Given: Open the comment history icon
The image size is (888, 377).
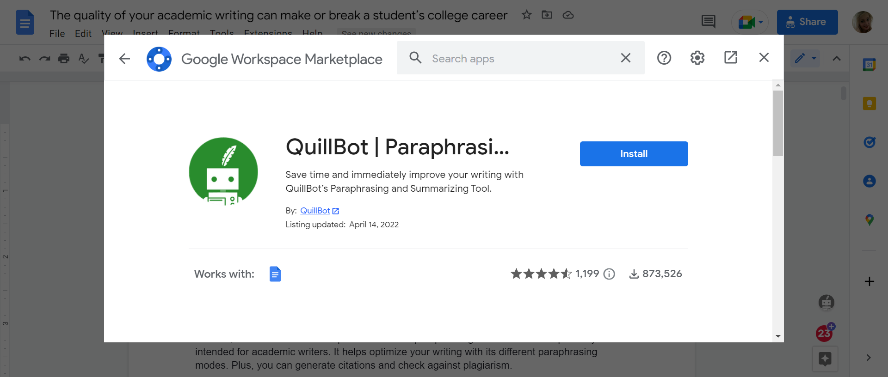Looking at the screenshot, I should pos(708,21).
